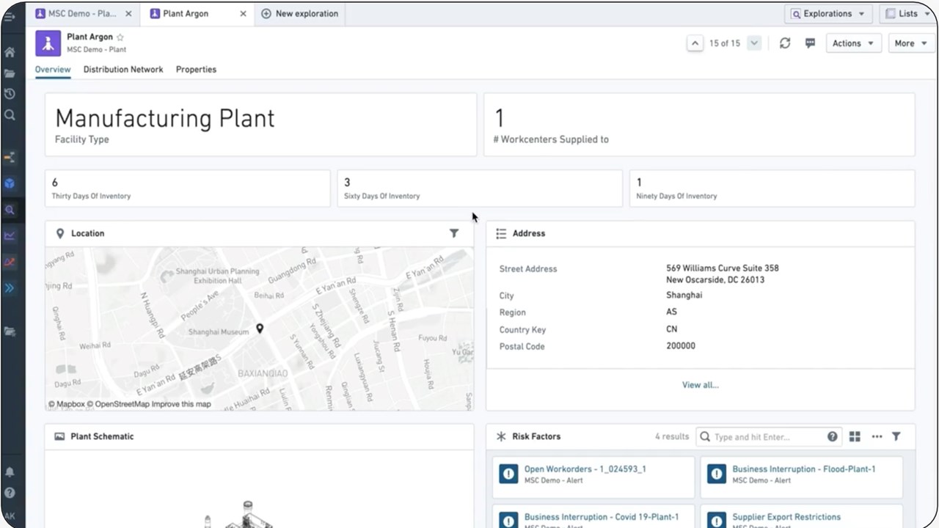
Task: Open the Properties tab
Action: pos(196,70)
